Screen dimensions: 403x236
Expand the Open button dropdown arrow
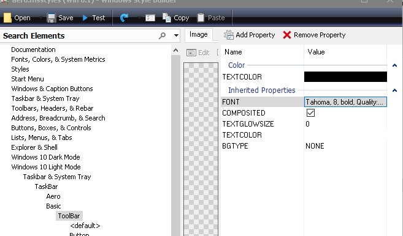40,18
